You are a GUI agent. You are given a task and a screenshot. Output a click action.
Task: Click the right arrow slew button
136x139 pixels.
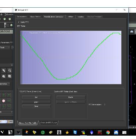click(9, 101)
